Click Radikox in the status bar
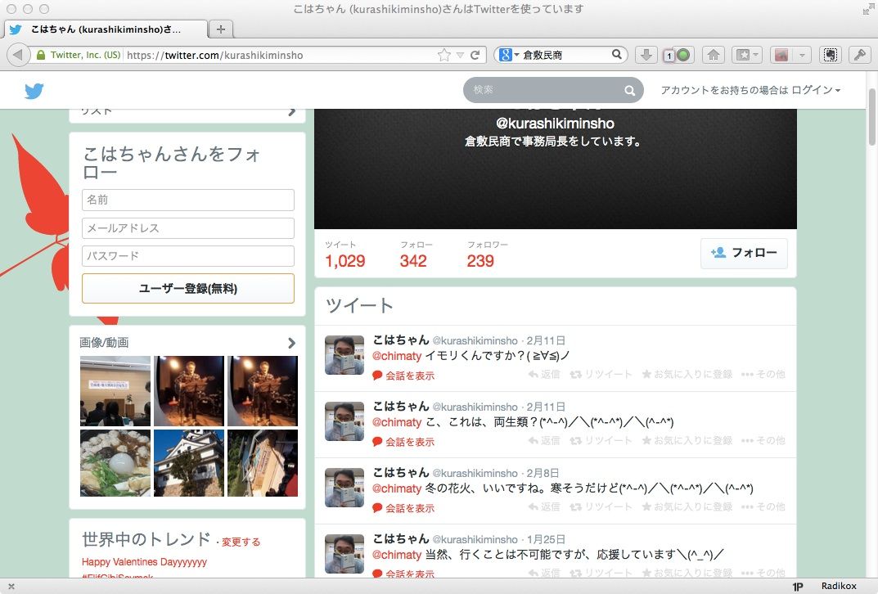 [x=838, y=586]
